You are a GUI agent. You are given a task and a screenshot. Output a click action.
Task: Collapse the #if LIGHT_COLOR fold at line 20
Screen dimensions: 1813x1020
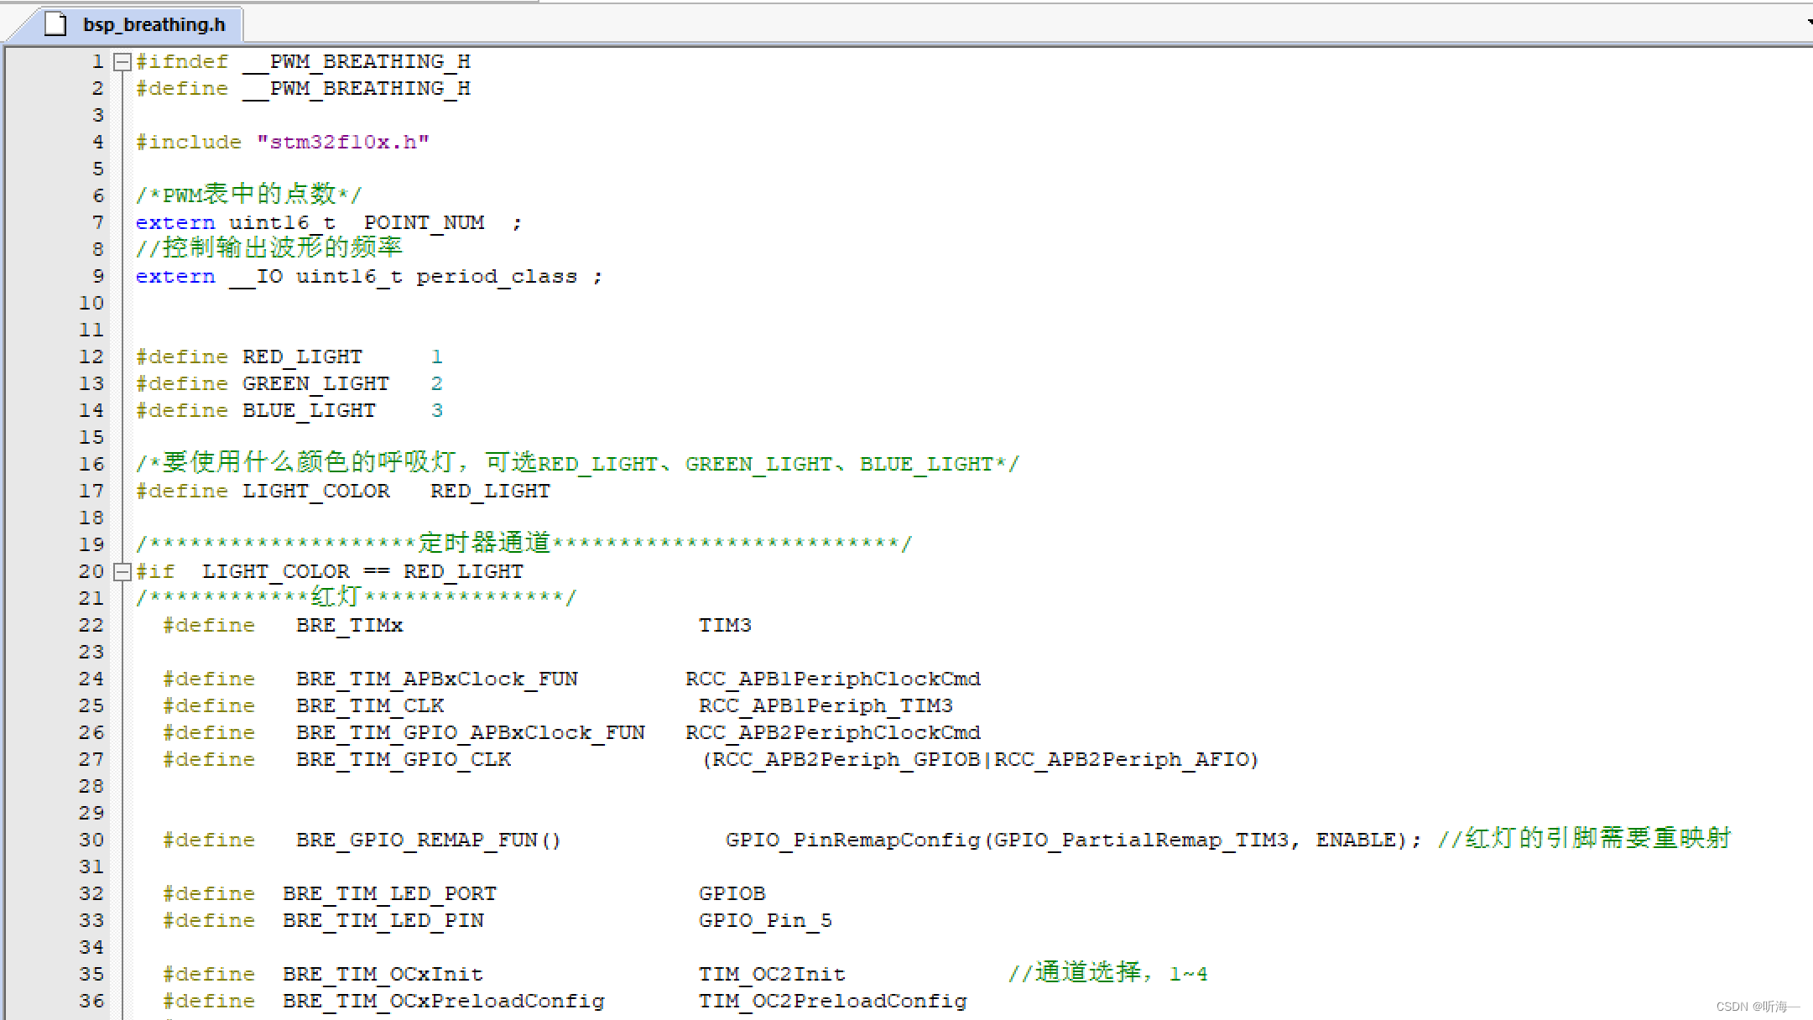click(122, 571)
